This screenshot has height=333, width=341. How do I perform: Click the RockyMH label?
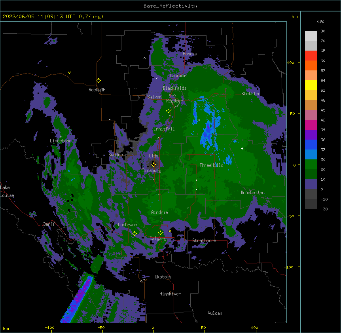[97, 90]
